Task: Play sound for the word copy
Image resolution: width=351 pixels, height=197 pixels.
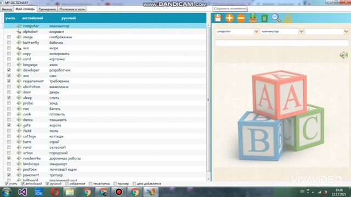Action: [x=19, y=54]
